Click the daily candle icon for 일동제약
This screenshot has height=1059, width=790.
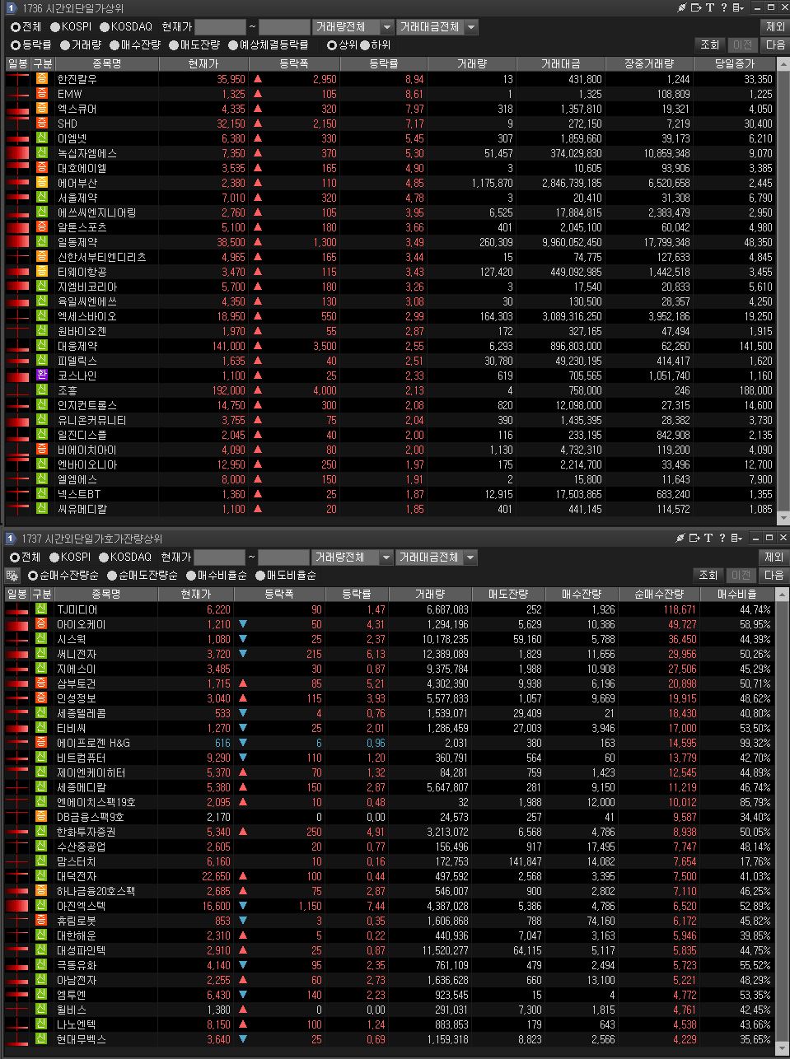(x=17, y=242)
